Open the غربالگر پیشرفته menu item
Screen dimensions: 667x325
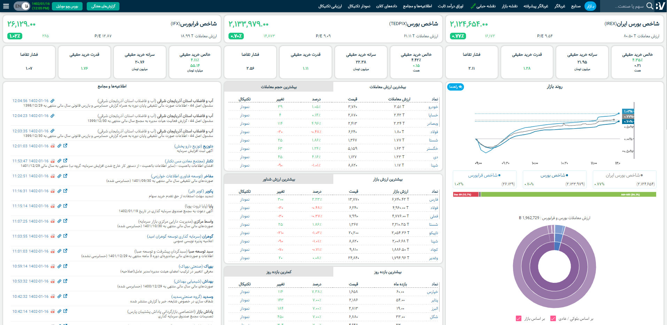[x=536, y=6]
